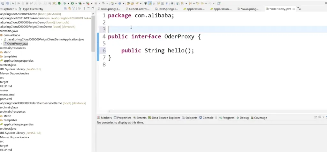Image resolution: width=327 pixels, height=152 pixels.
Task: Open the Markers view tab
Action: tap(104, 118)
